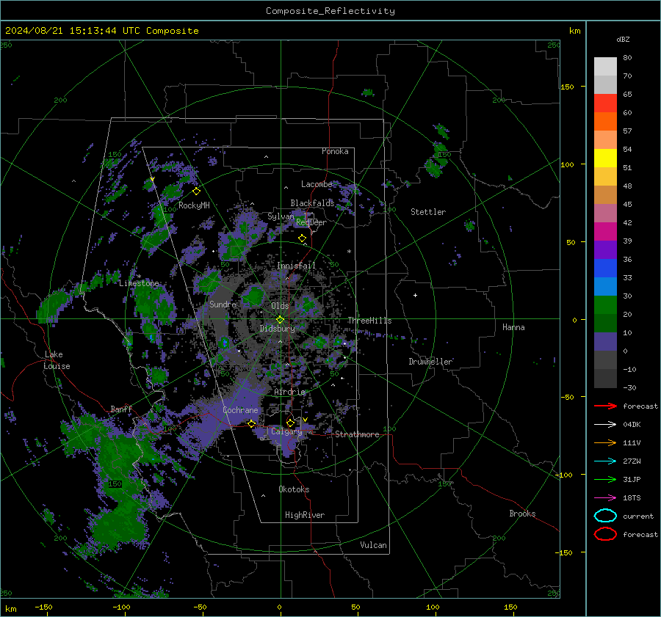Click the Cochrane city label
The image size is (661, 617).
point(240,410)
